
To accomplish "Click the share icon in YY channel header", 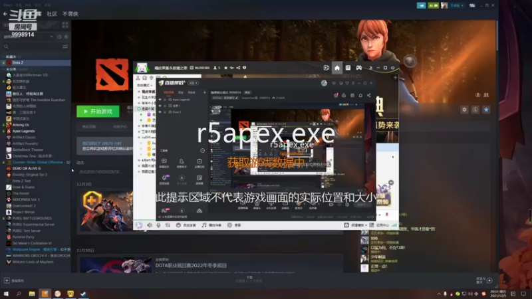I will click(238, 68).
